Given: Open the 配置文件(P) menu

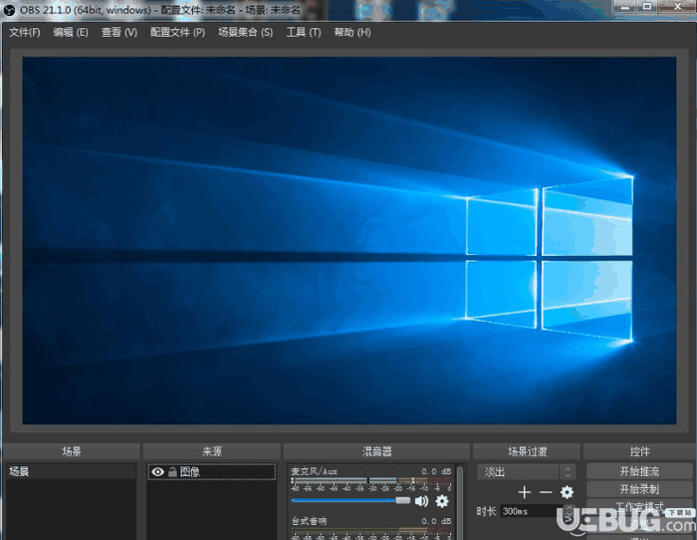Looking at the screenshot, I should pyautogui.click(x=177, y=32).
